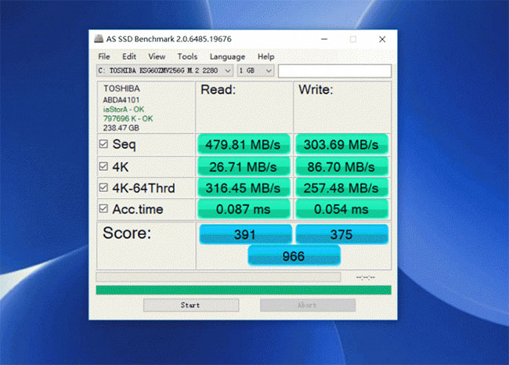
Task: Click the 4K read result 26.71 MB/s
Action: [x=244, y=167]
